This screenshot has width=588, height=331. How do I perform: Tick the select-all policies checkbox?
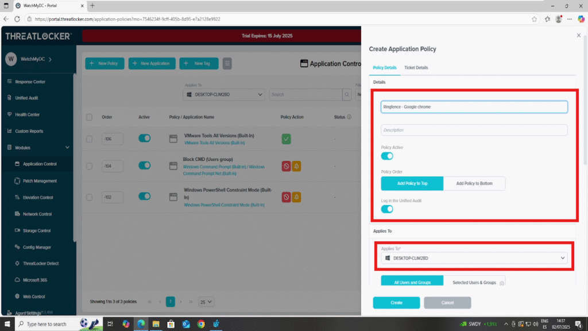(x=89, y=117)
